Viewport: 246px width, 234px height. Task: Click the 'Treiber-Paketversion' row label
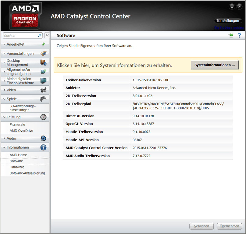[83, 80]
